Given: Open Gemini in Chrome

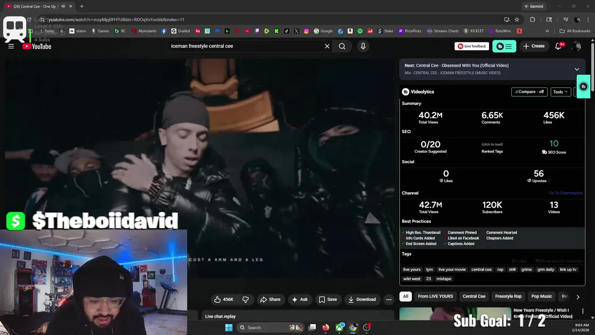Looking at the screenshot, I should coord(533,6).
